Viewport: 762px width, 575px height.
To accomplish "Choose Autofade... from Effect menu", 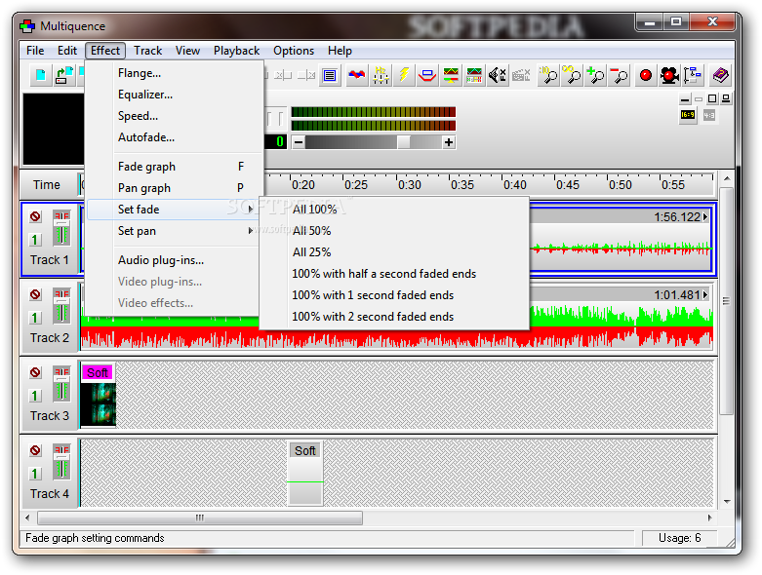I will (x=174, y=137).
